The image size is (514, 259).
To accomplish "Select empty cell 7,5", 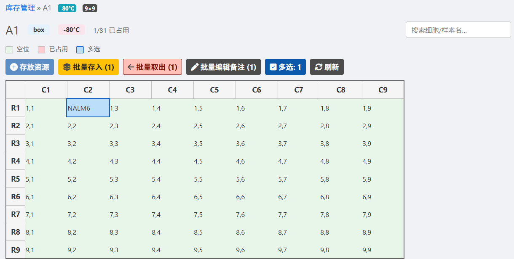I will click(214, 214).
